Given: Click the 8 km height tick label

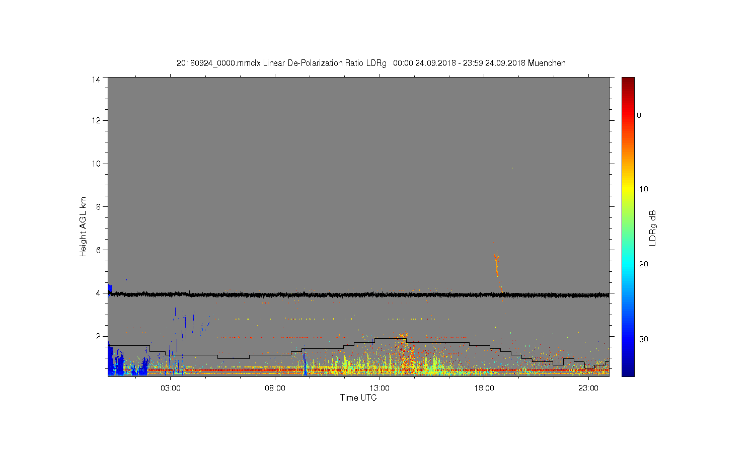Looking at the screenshot, I should (x=98, y=206).
